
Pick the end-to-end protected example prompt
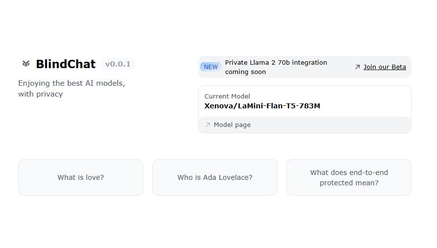(x=349, y=177)
